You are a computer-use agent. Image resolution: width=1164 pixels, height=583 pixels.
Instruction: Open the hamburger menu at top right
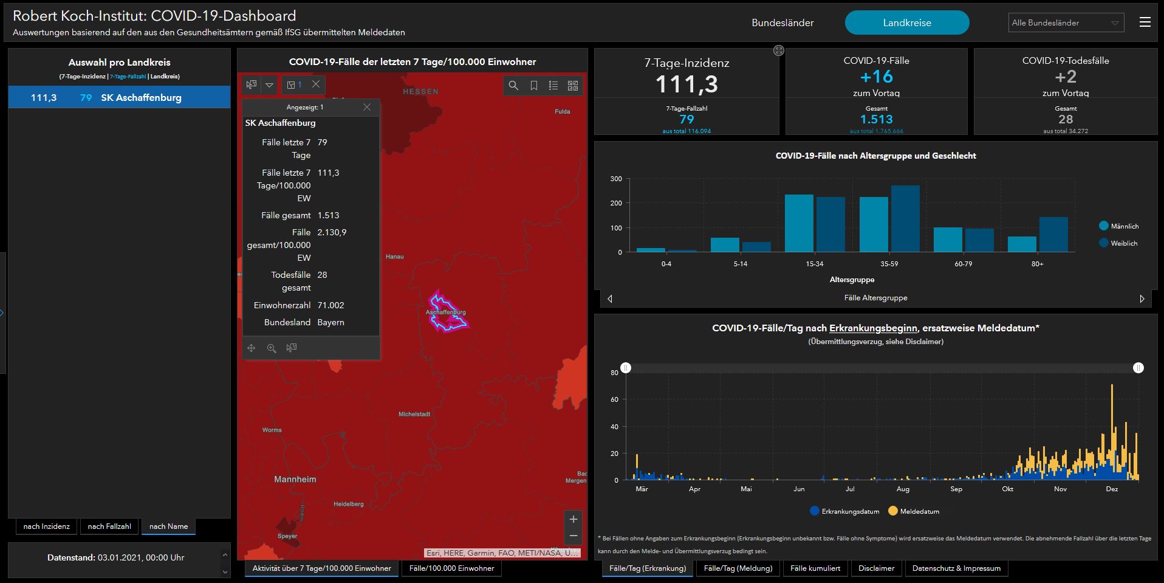[x=1145, y=22]
